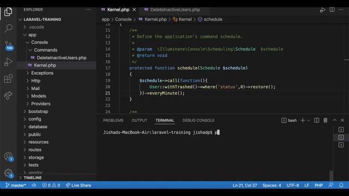349x196 pixels.
Task: Switch to the DEBUG CONSOLE tab
Action: tap(198, 120)
